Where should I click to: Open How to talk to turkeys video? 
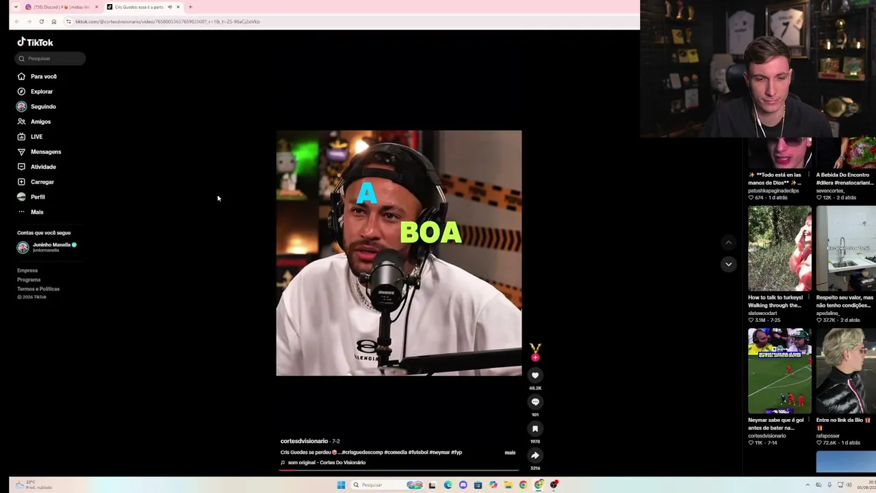[x=780, y=249]
